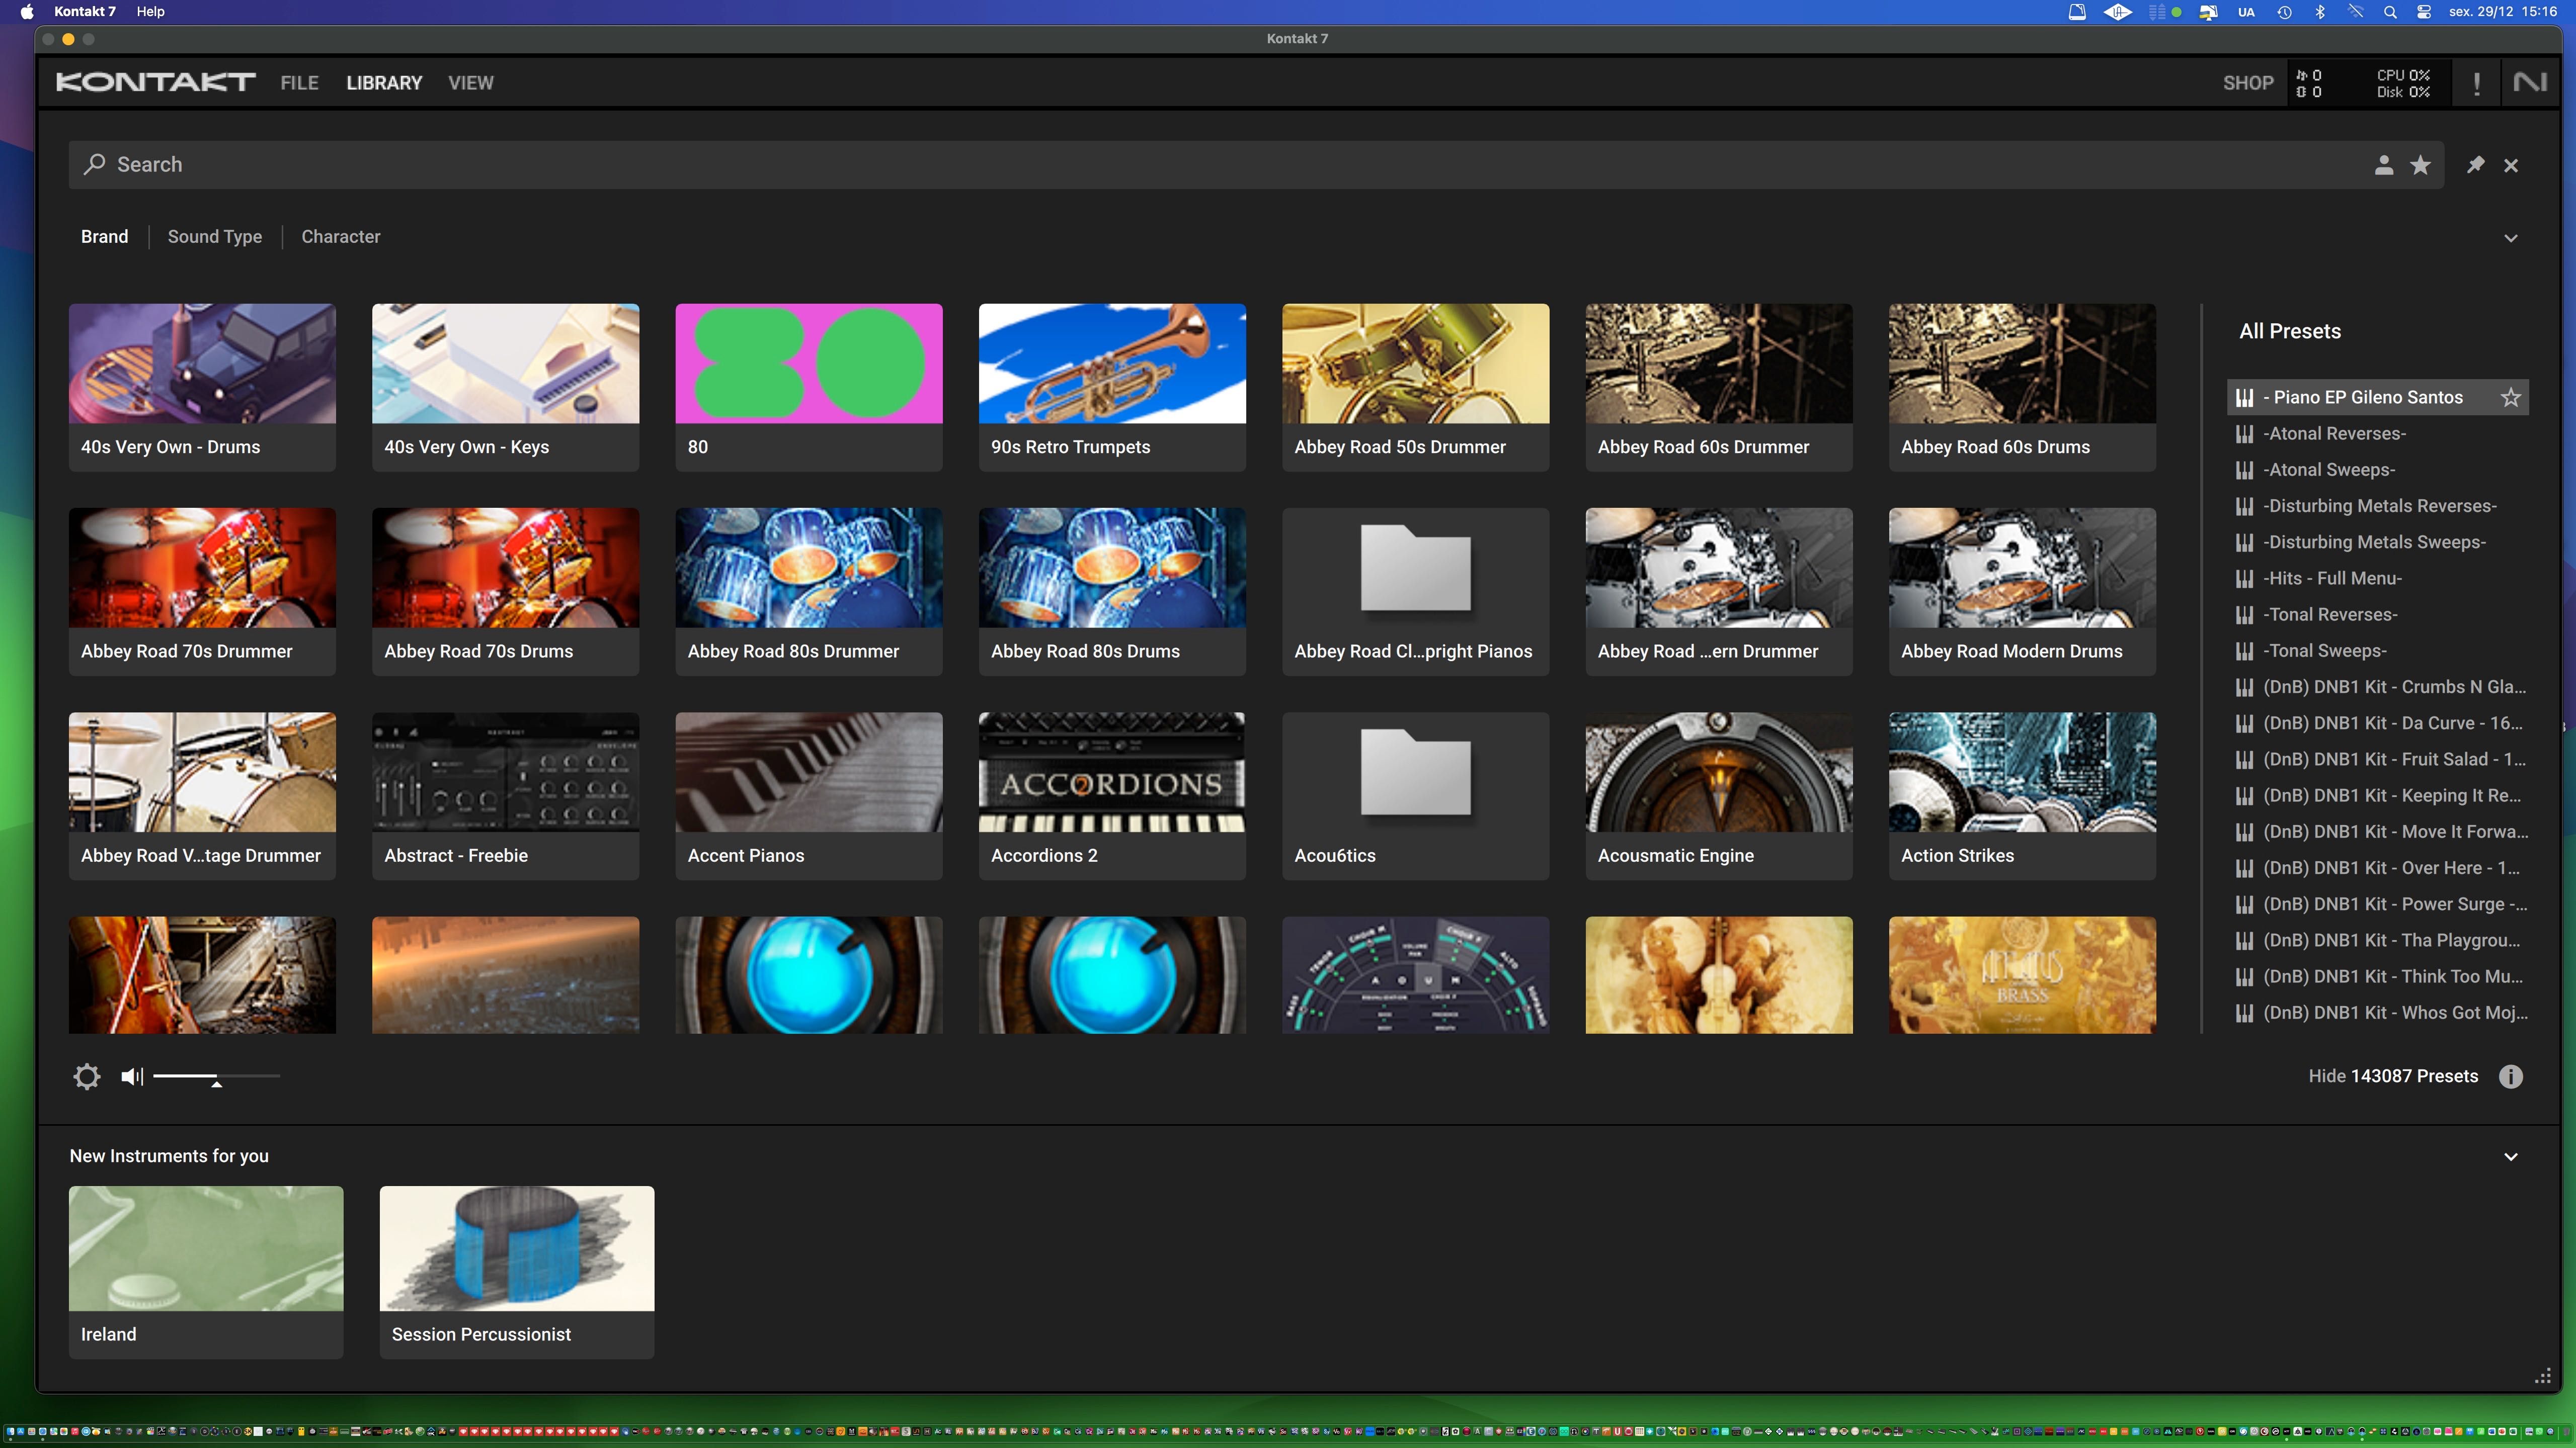Collapse the New Instruments for you section

(2511, 1156)
